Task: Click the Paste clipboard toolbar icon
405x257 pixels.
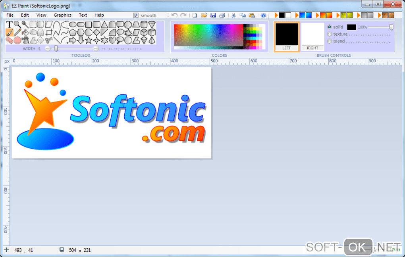Action: click(x=252, y=15)
